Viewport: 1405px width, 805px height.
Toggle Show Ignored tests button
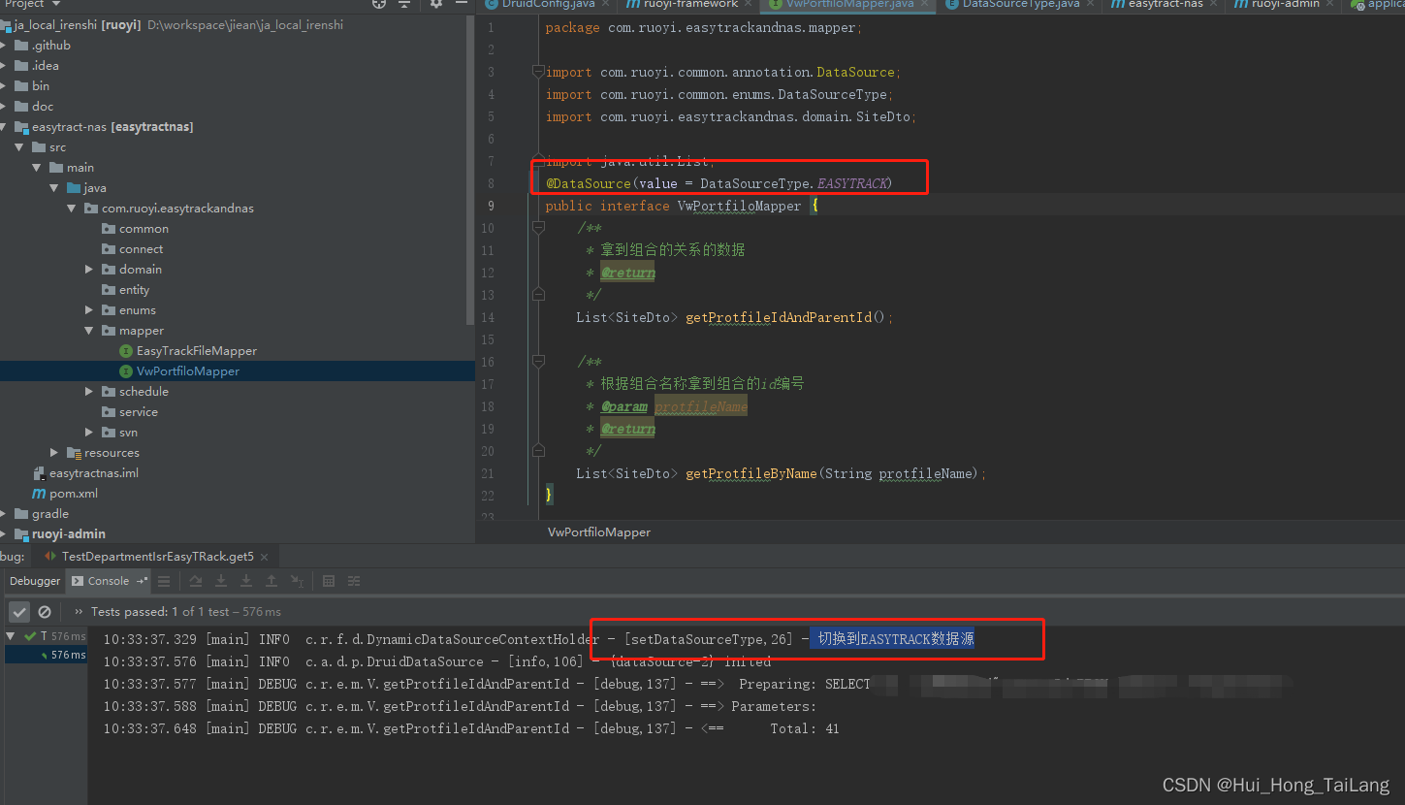click(x=45, y=612)
